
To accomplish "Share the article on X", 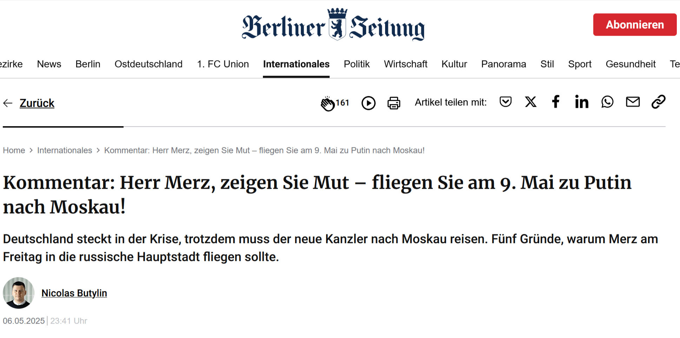I will click(x=531, y=102).
